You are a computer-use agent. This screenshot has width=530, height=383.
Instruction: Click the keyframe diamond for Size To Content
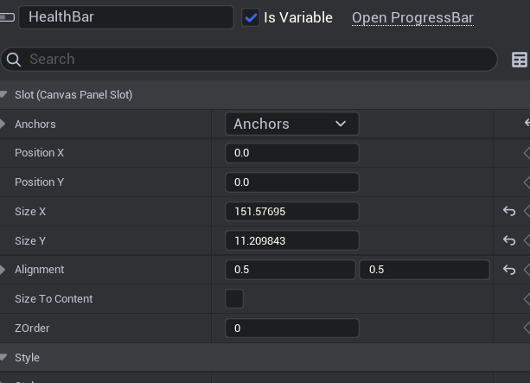527,299
